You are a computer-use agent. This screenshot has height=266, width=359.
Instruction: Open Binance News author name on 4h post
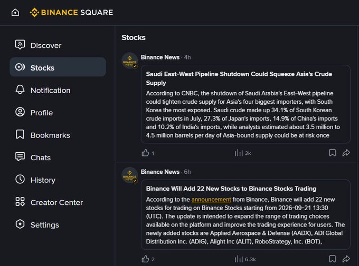[160, 57]
